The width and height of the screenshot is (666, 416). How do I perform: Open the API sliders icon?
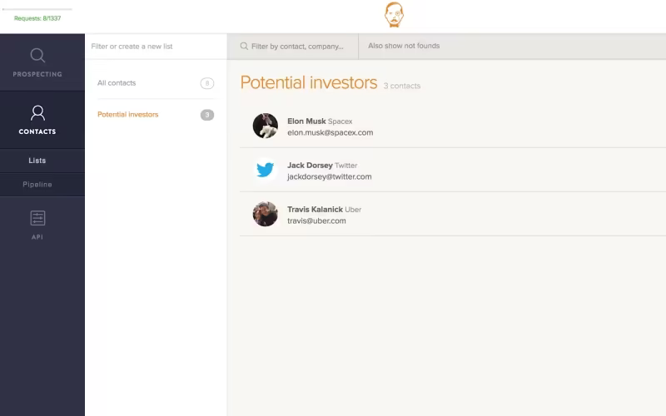click(x=37, y=218)
